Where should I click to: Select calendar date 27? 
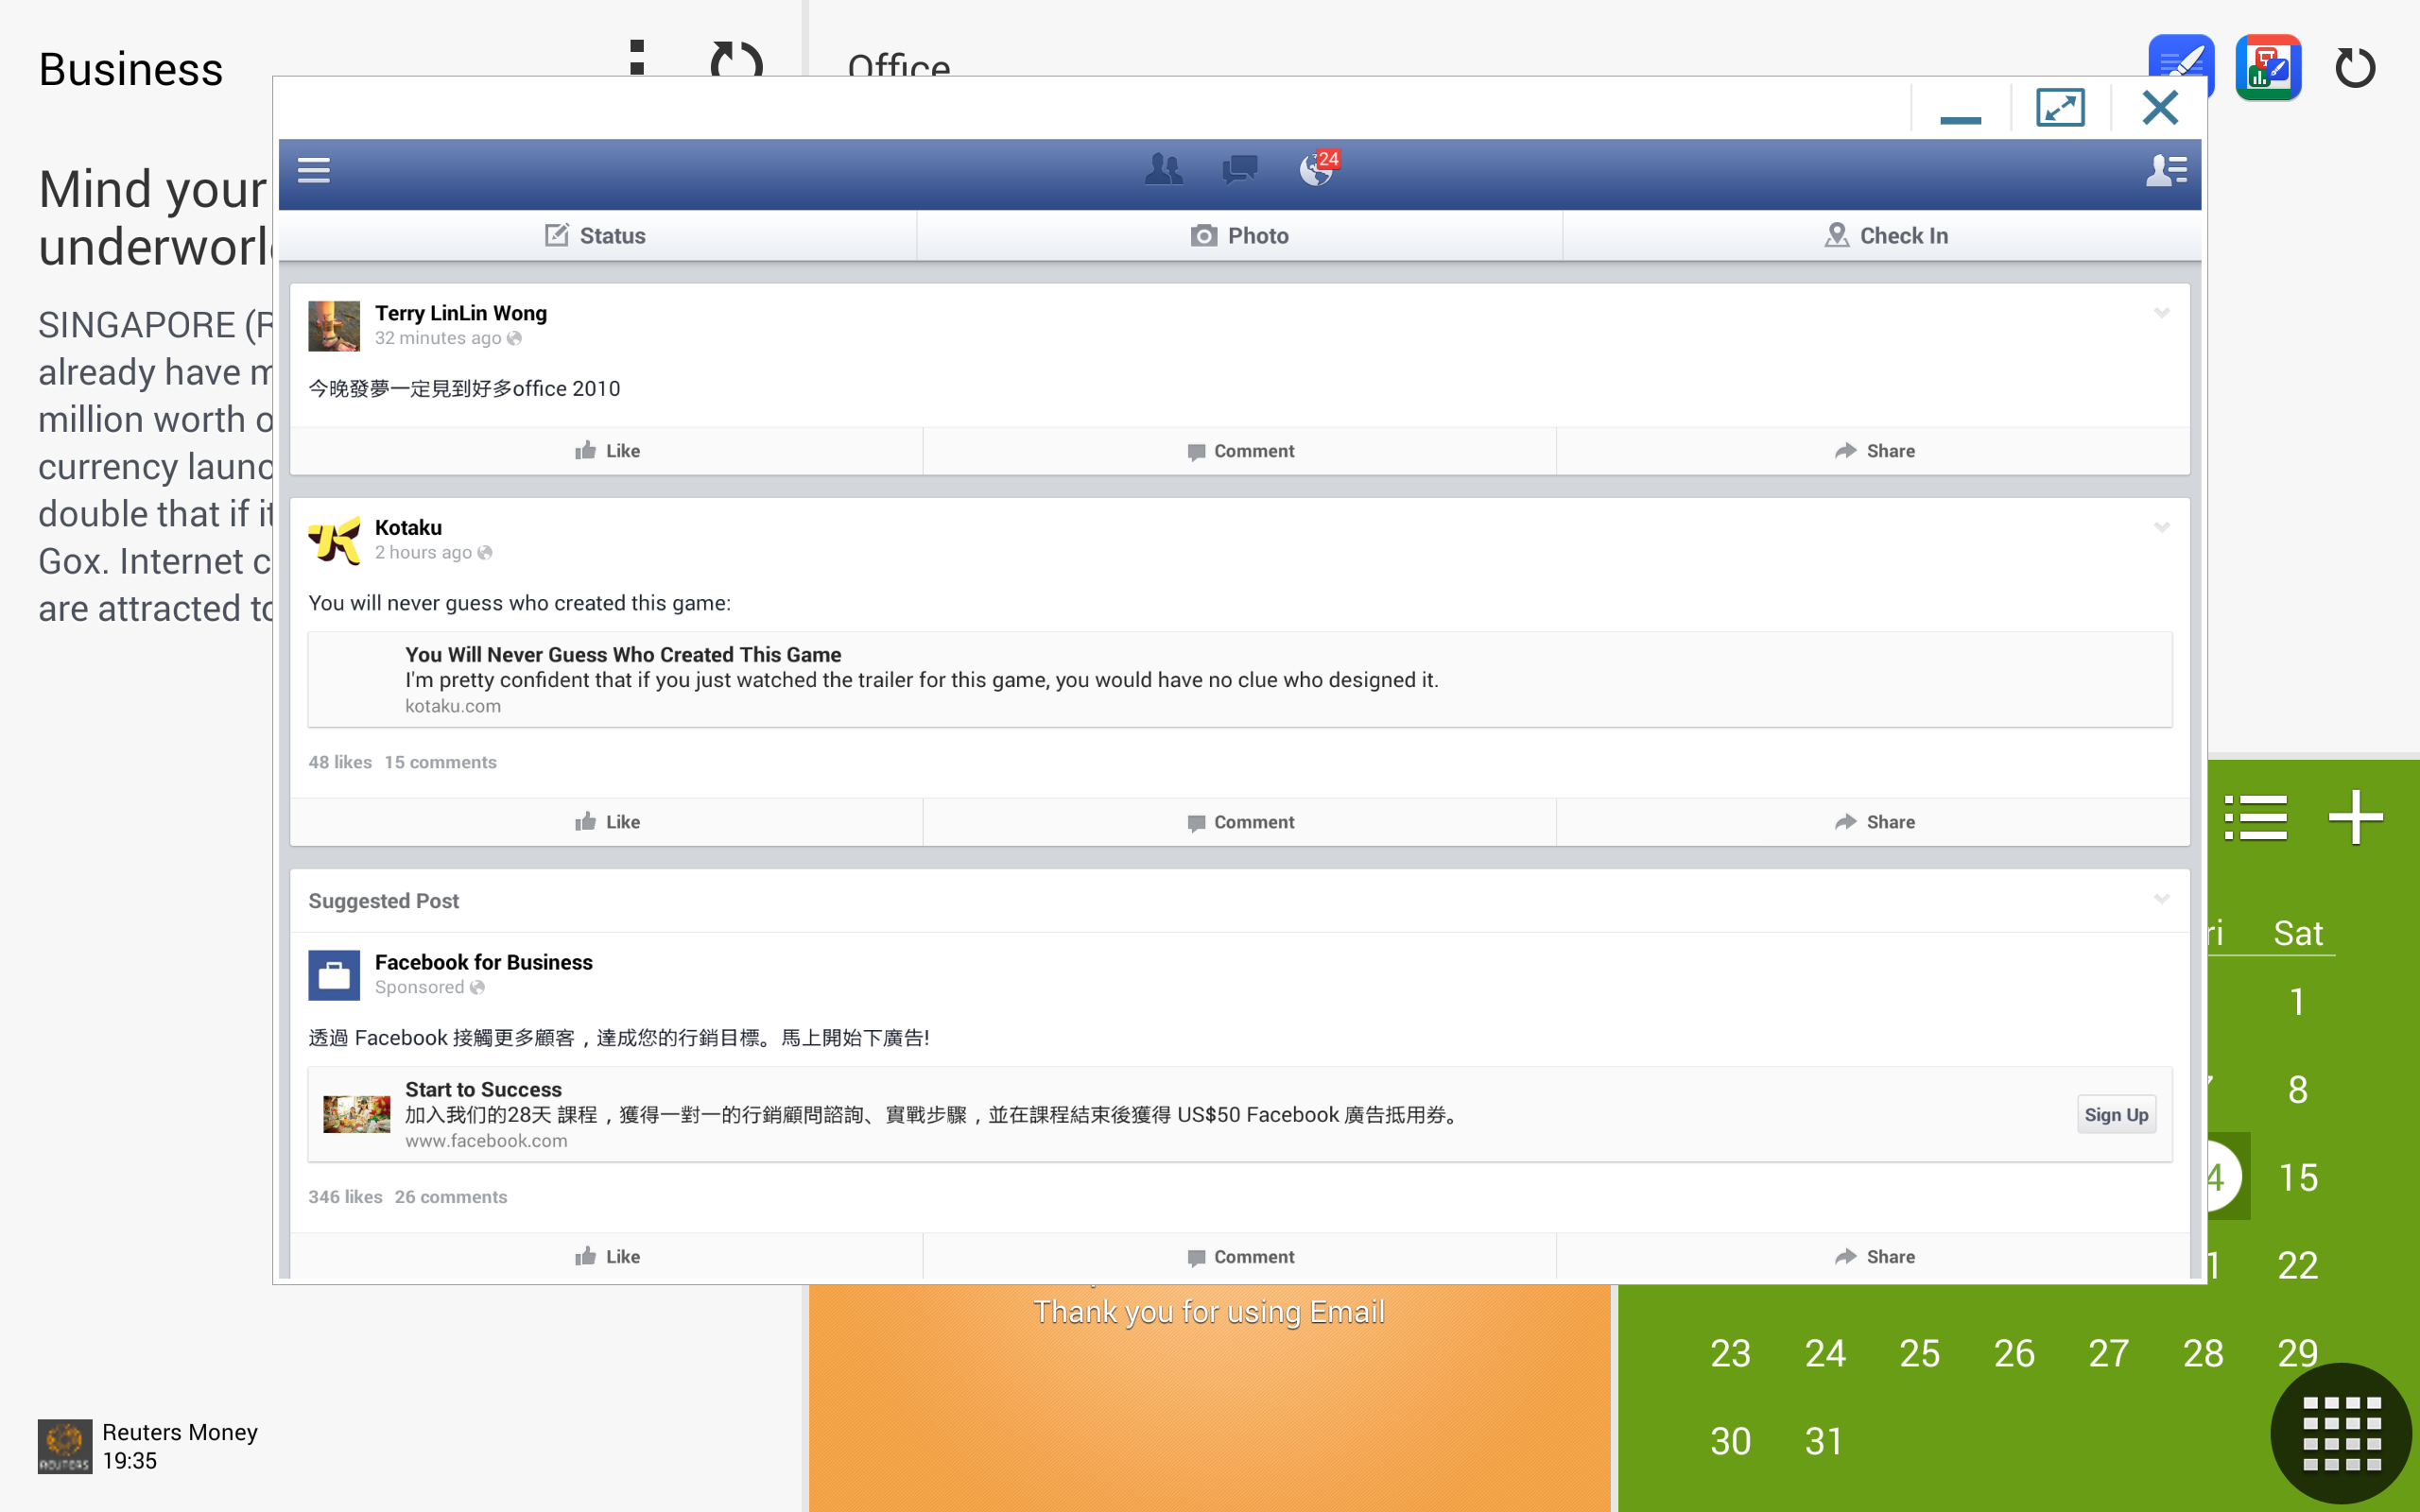pyautogui.click(x=2108, y=1353)
